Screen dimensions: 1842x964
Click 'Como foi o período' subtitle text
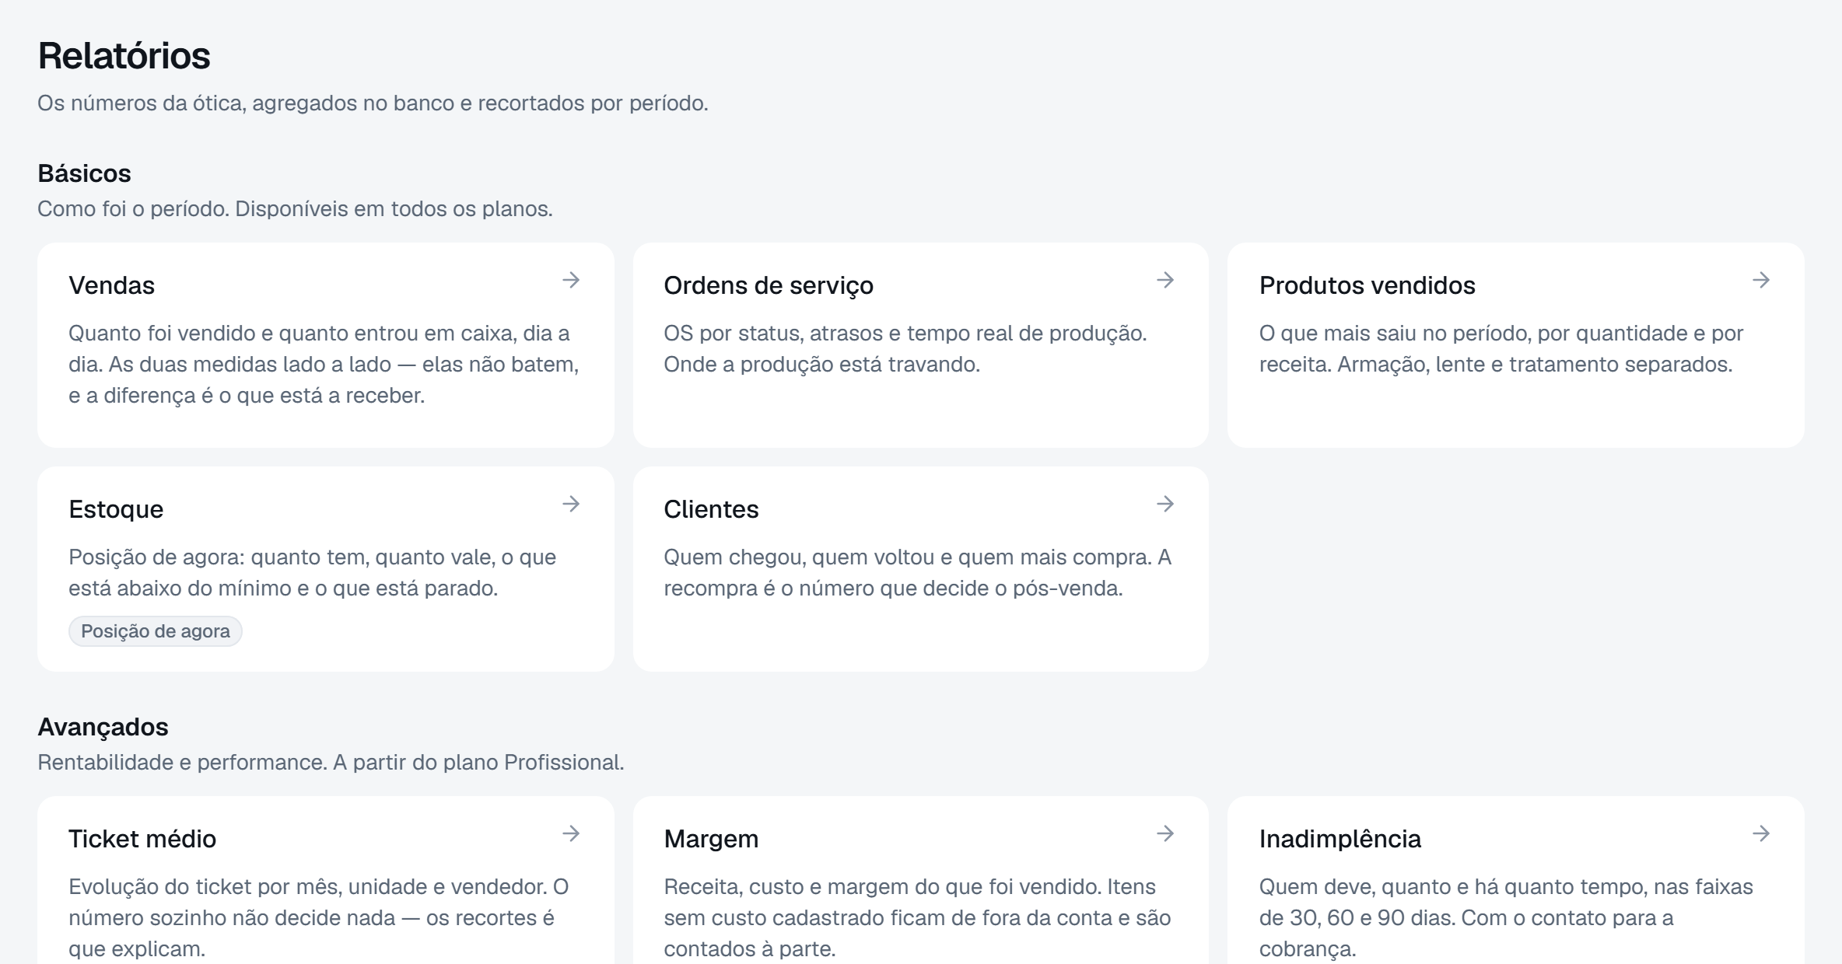click(x=295, y=209)
